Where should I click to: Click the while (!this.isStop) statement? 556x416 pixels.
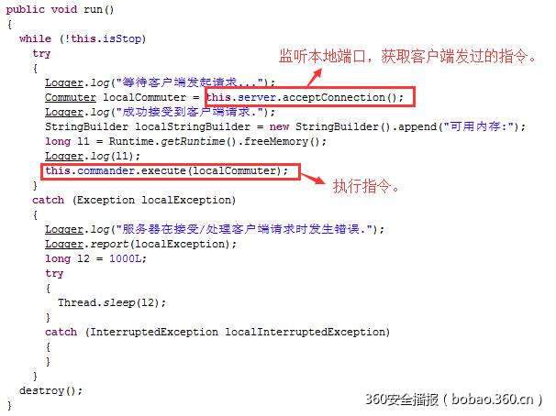point(83,38)
